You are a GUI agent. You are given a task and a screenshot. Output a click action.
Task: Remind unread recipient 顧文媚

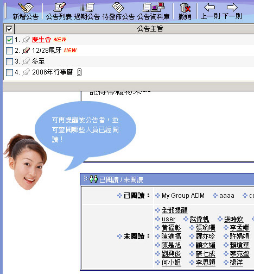[206, 245]
